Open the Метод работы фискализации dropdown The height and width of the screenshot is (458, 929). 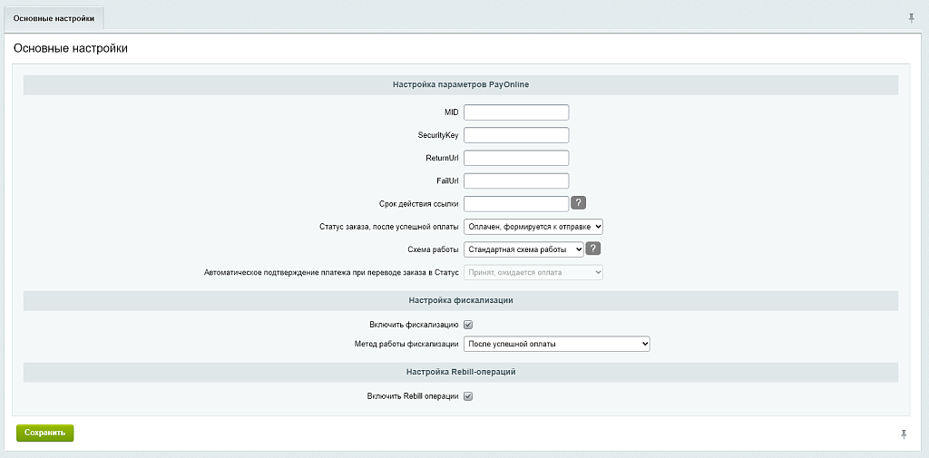(x=556, y=344)
